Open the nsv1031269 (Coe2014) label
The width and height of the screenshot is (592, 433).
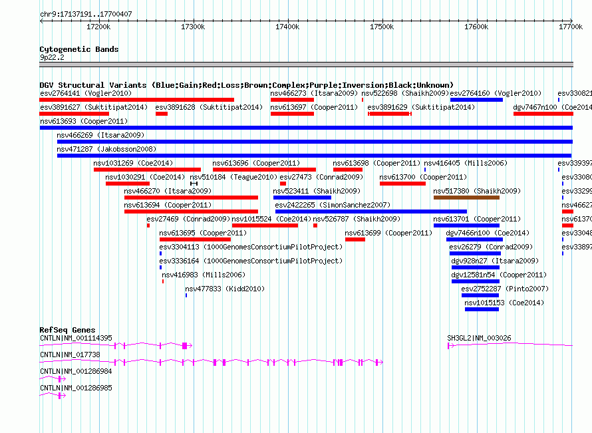(x=133, y=163)
